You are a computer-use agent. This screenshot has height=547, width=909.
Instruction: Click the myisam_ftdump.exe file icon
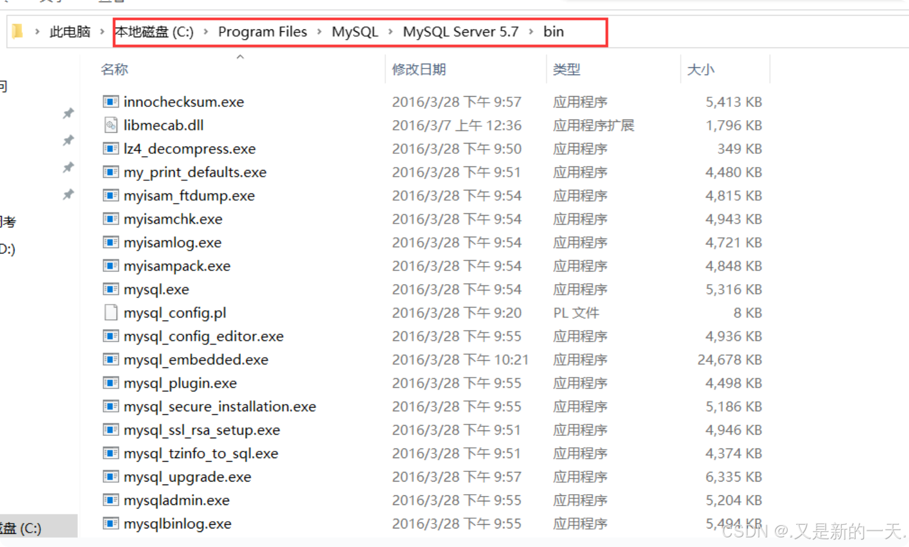click(x=110, y=195)
